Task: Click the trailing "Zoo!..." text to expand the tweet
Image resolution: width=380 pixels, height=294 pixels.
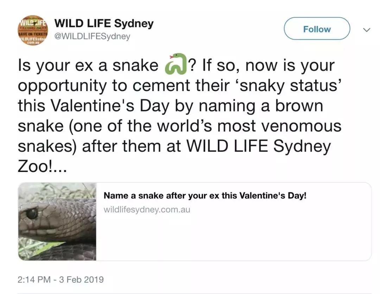Action: [42, 166]
